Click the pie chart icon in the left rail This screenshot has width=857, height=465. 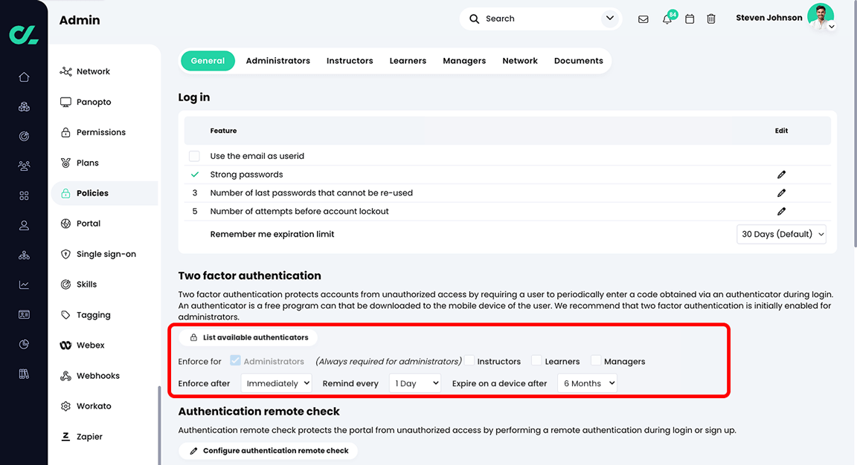click(x=24, y=345)
